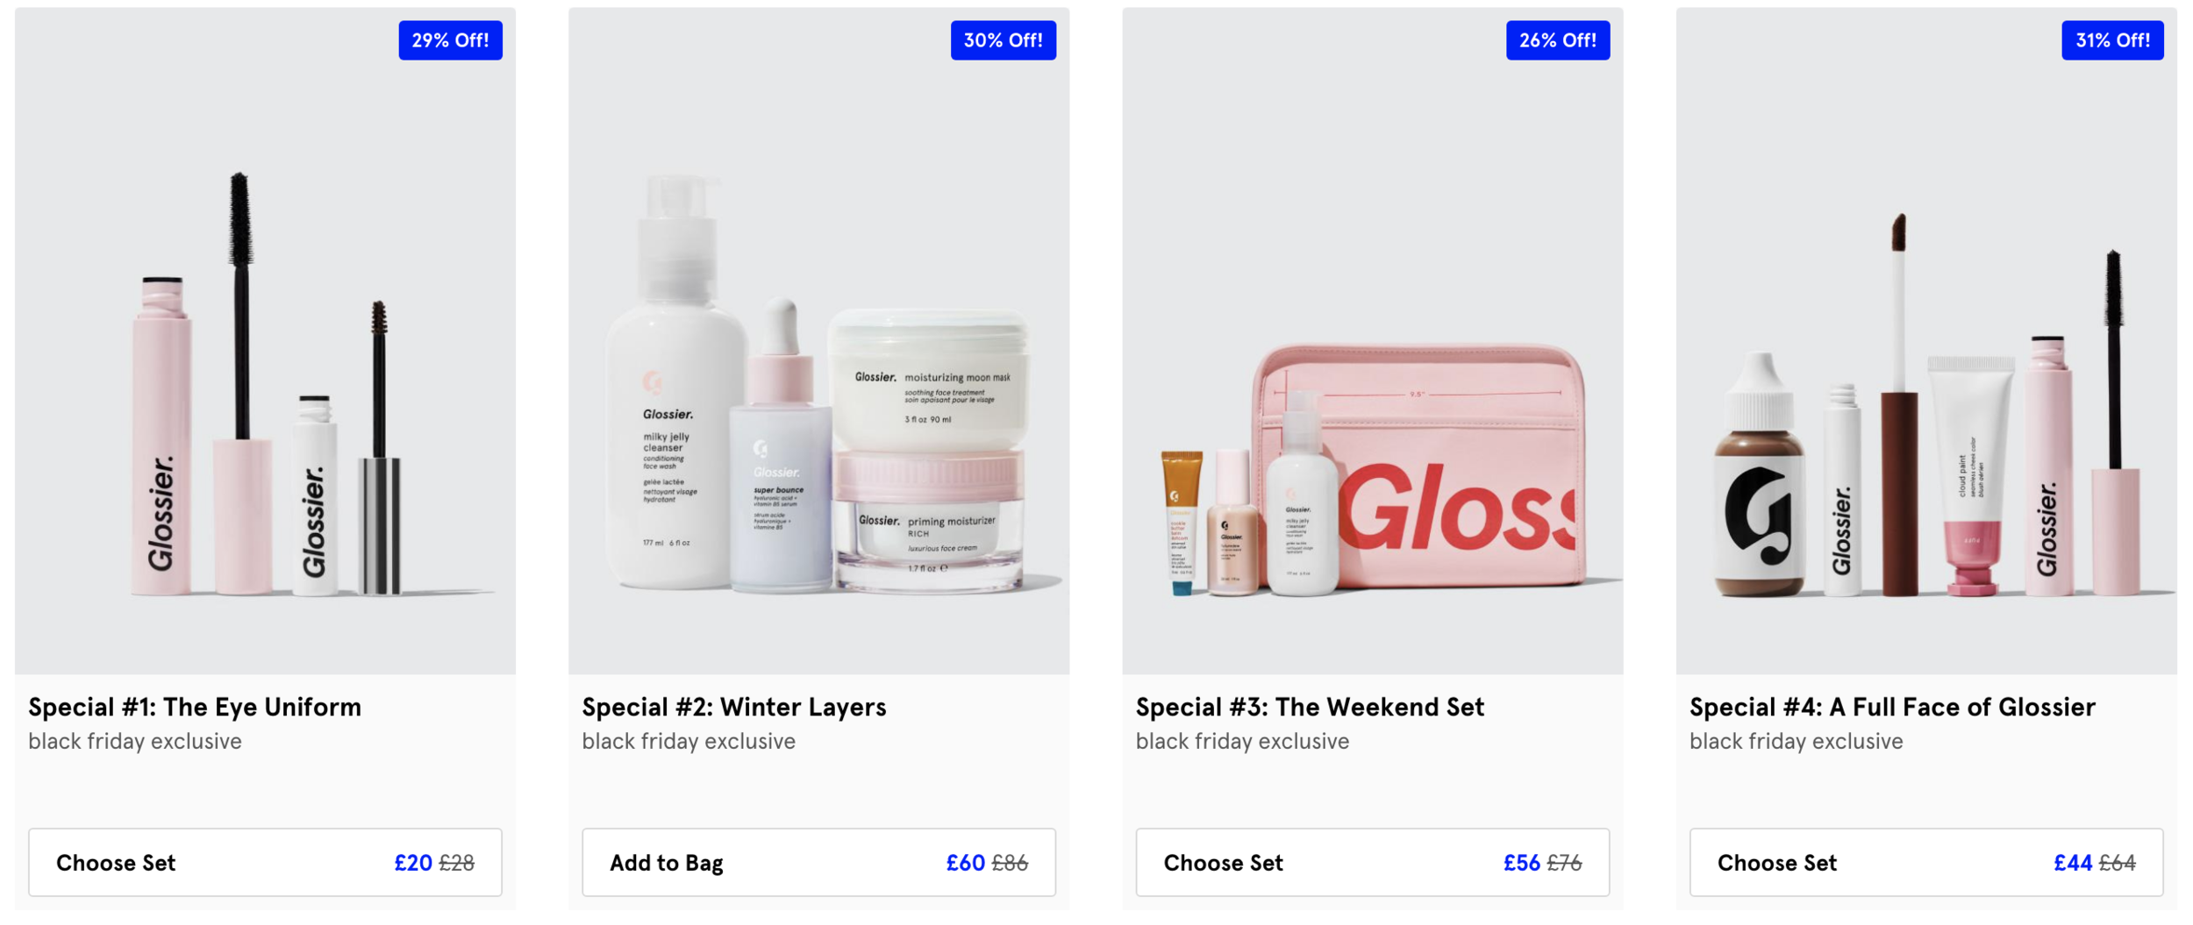
Task: Choose Set for A Full Face of Glossier
Action: pyautogui.click(x=1926, y=862)
